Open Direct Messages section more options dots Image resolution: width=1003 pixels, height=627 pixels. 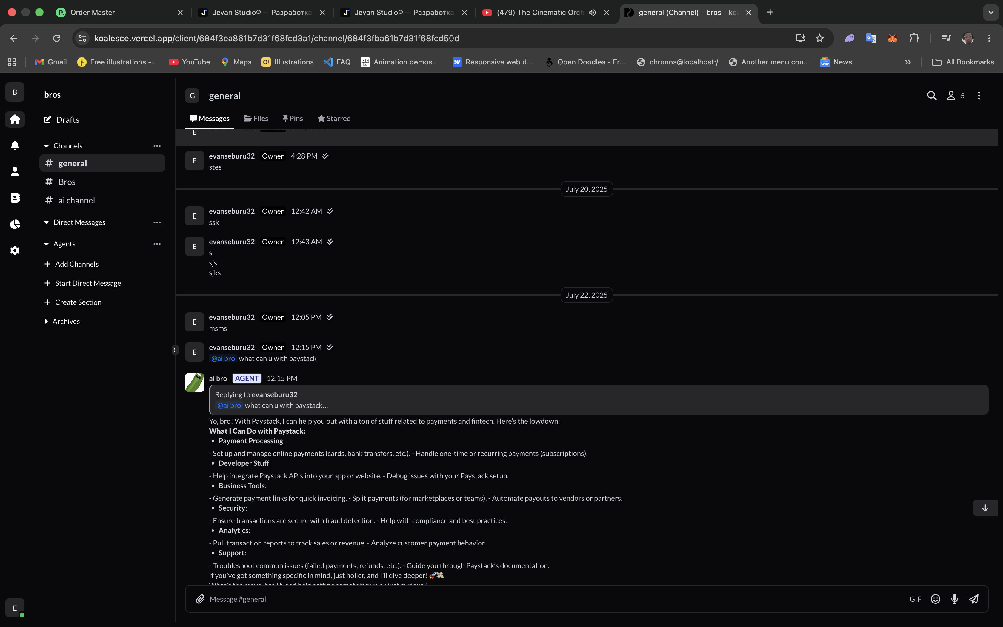click(157, 222)
